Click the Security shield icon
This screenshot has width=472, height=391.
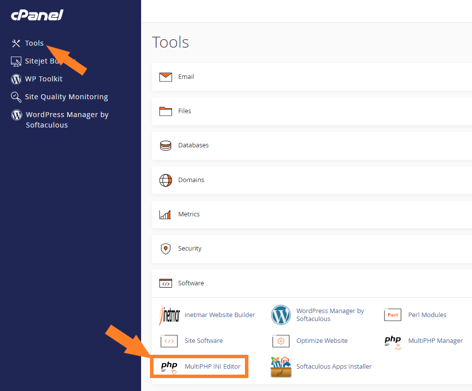click(165, 249)
